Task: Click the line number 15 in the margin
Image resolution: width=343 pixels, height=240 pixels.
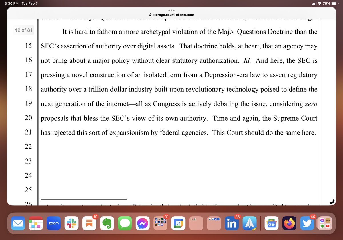Action: click(x=29, y=46)
